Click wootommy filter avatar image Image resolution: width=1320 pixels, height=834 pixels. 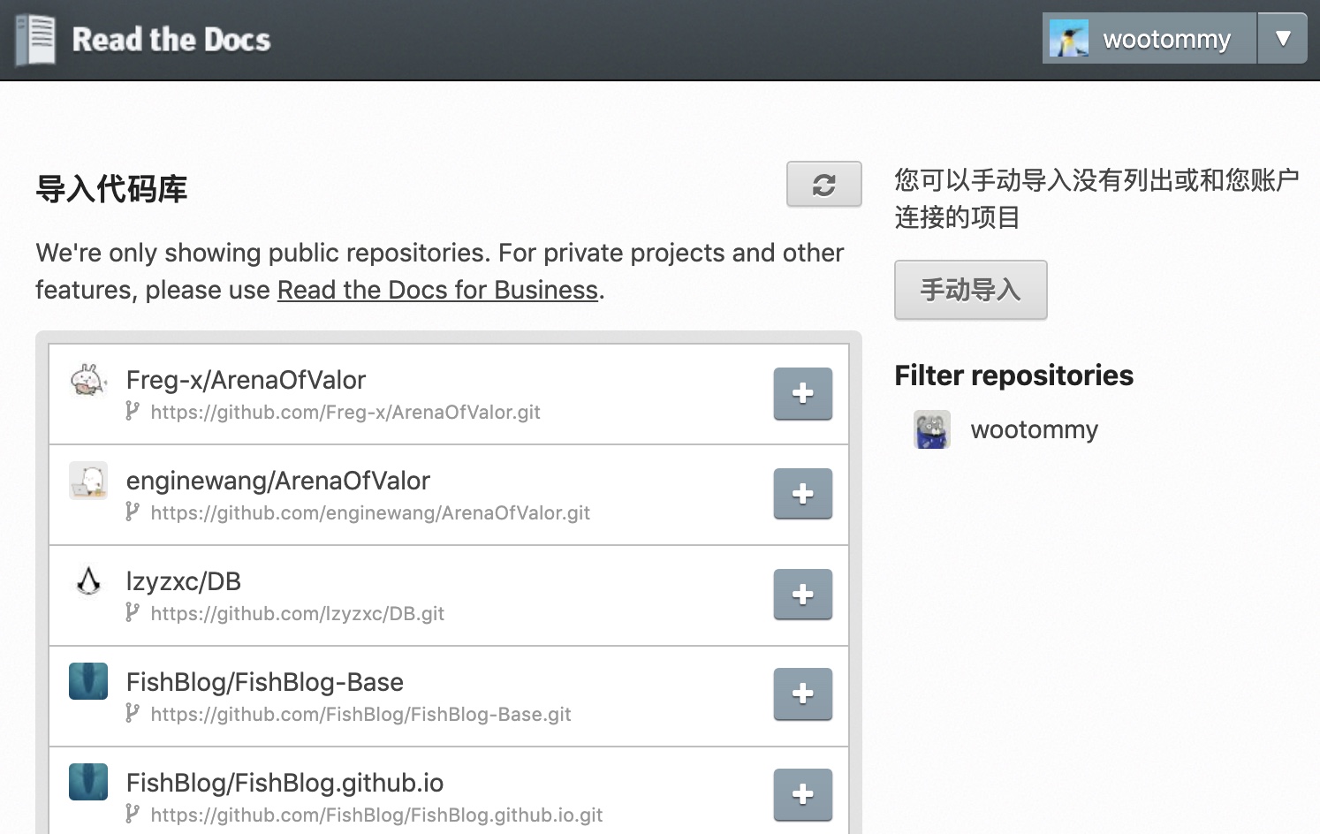(932, 429)
